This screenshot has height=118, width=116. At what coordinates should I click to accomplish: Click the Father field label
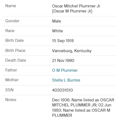point(11,70)
